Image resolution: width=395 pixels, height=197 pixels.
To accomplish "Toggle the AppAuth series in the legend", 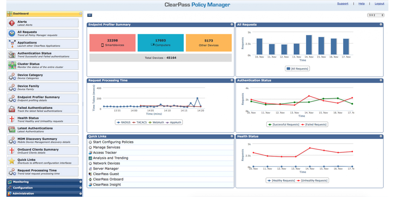I will 173,122.
